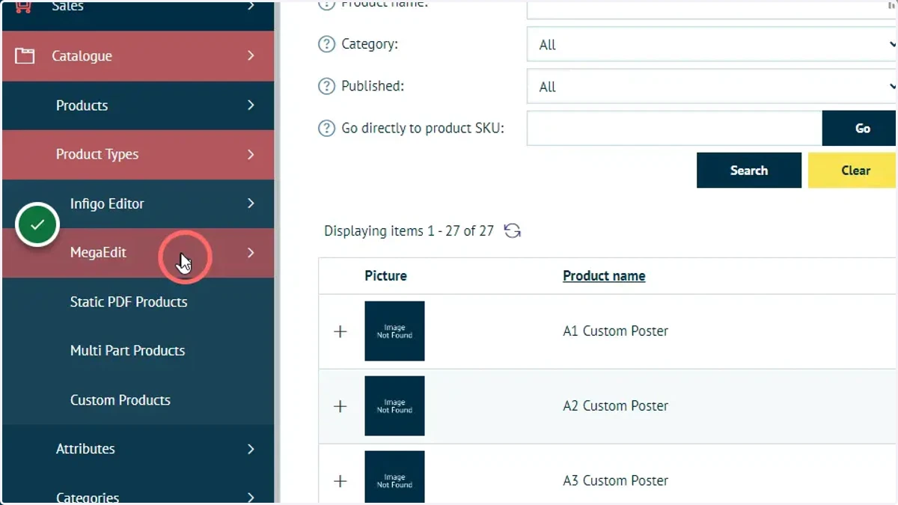Click the sidebar vertical scrollbar
This screenshot has height=505, width=898.
tap(277, 252)
